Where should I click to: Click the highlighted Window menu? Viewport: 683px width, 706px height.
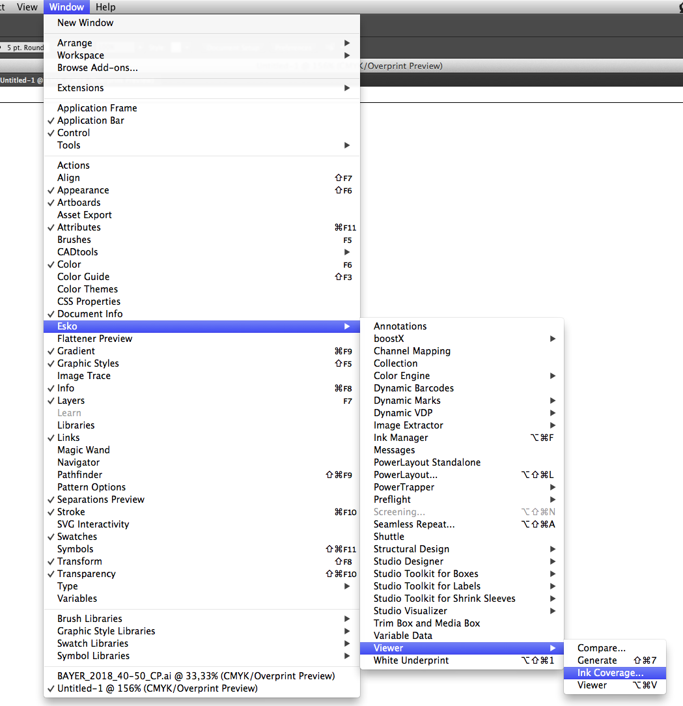tap(66, 7)
